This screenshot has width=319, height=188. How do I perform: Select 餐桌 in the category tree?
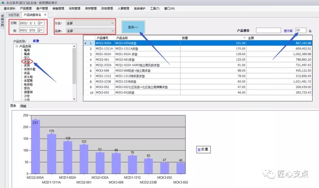click(27, 54)
